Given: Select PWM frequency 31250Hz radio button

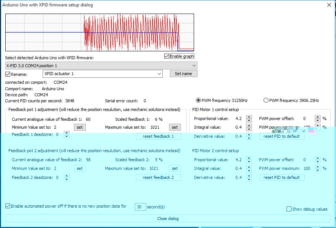Looking at the screenshot, I should pyautogui.click(x=199, y=100).
